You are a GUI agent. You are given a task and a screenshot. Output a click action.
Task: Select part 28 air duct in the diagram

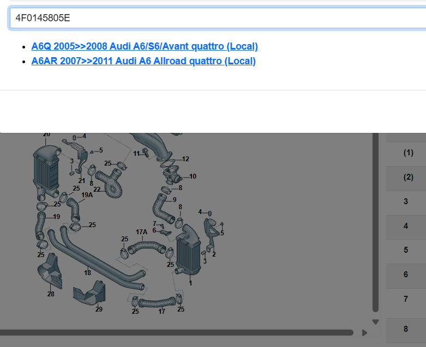point(50,272)
